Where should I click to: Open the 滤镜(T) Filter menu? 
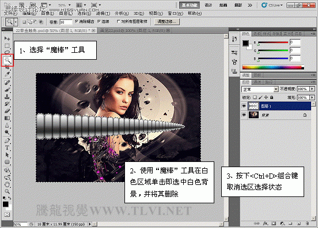[x=103, y=13]
